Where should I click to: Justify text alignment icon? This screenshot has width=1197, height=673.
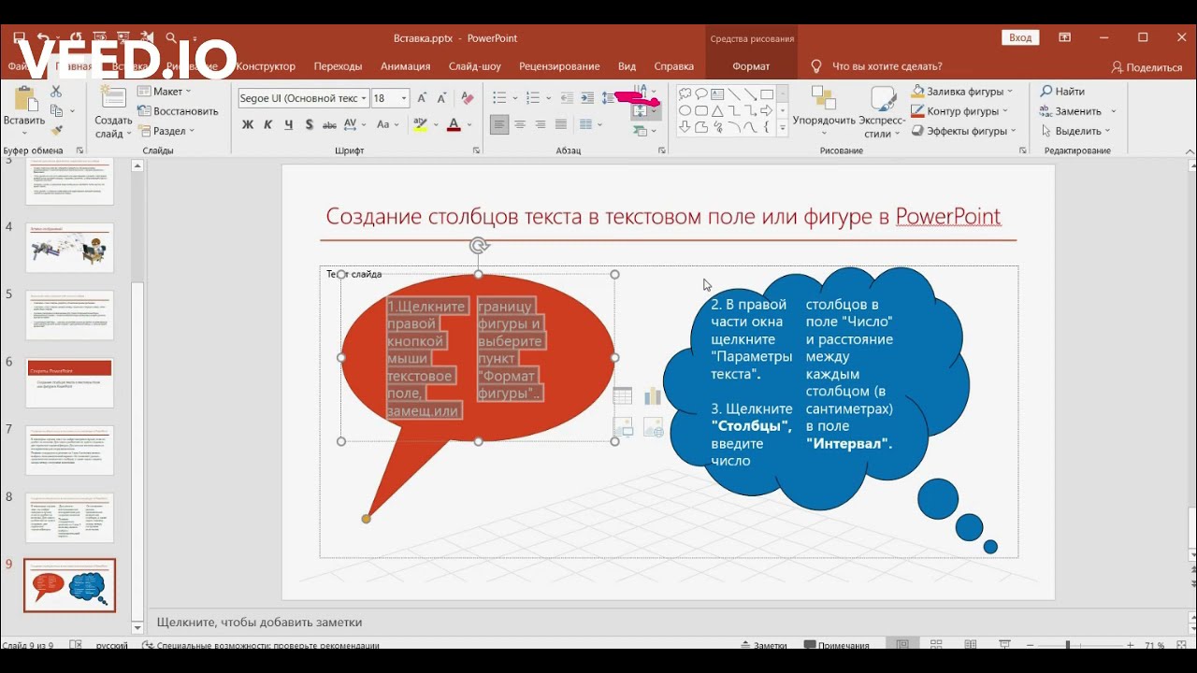561,124
